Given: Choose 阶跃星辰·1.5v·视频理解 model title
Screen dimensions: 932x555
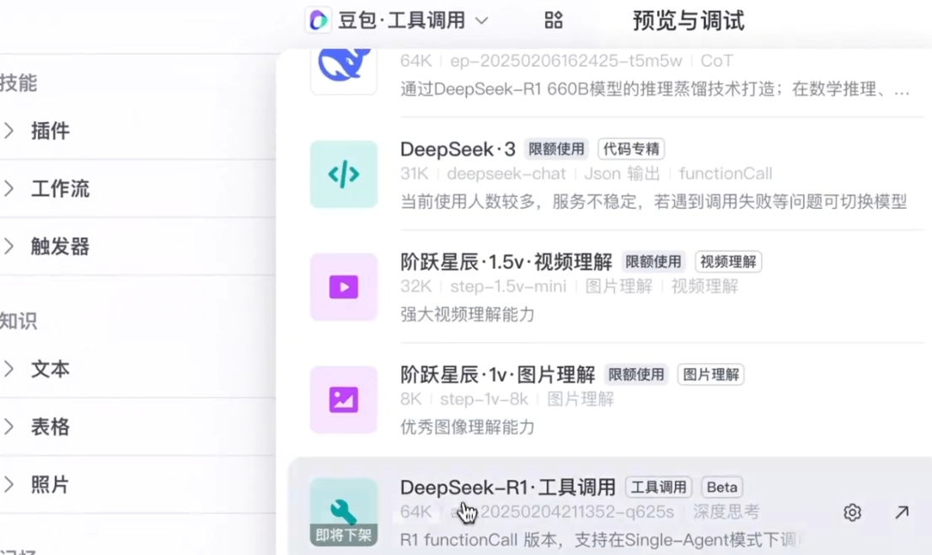Looking at the screenshot, I should (x=506, y=262).
